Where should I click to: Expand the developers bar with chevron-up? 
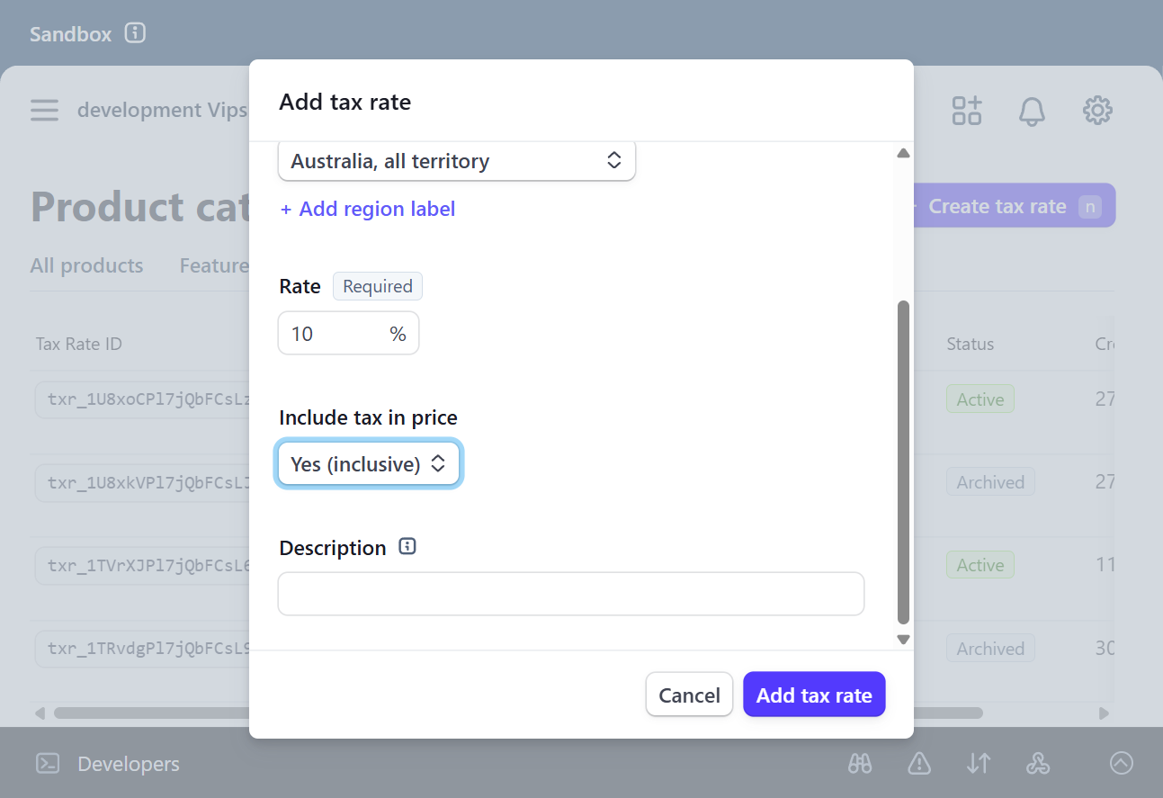(1122, 764)
